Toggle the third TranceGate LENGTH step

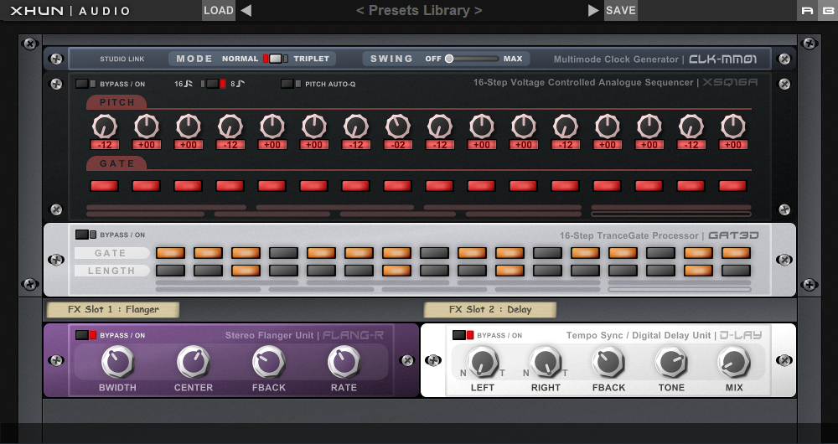coord(246,271)
